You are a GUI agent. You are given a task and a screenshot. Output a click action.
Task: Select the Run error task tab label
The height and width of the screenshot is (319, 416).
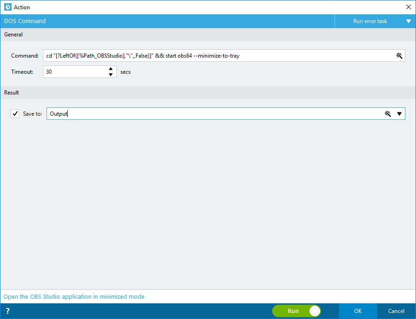click(370, 21)
